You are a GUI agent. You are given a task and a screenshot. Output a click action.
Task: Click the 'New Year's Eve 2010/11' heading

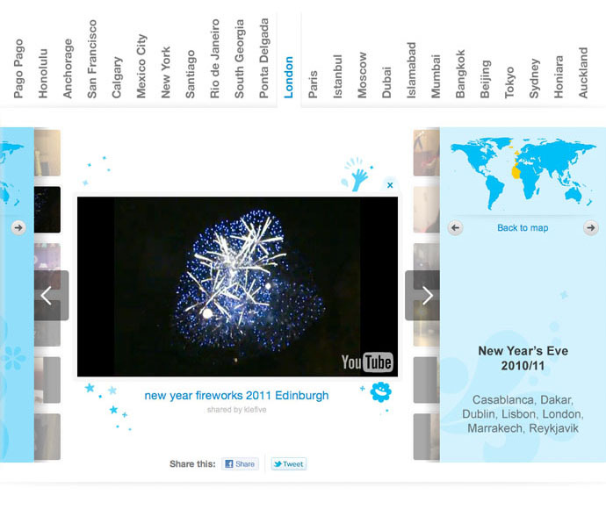click(x=523, y=358)
